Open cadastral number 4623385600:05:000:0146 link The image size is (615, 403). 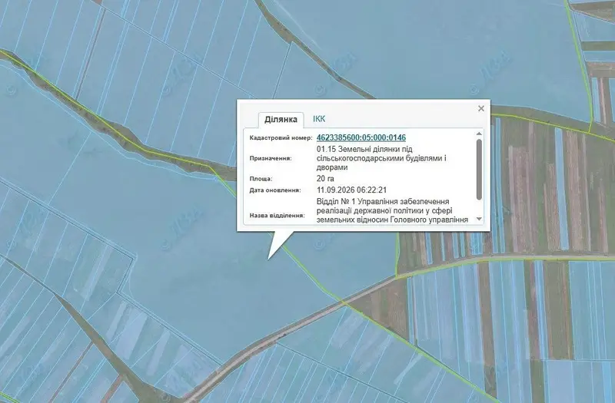pos(361,137)
